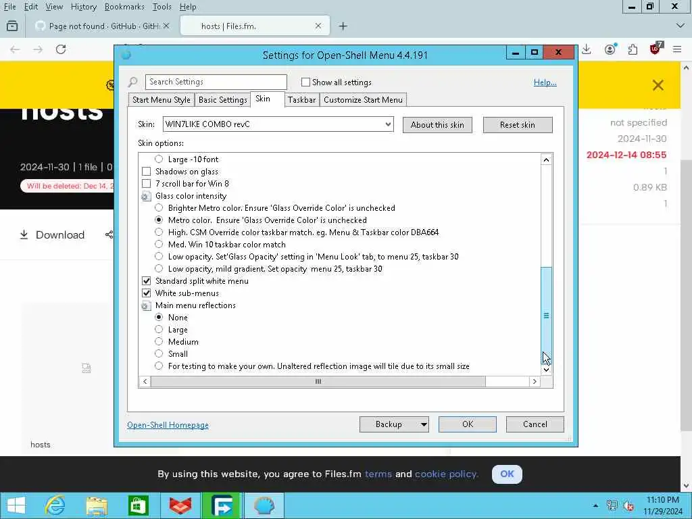Open the Open-Shell Homepage link
This screenshot has height=519, width=692.
168,424
